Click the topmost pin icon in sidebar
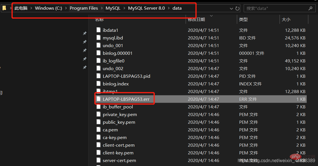318x166 pixels. coord(85,33)
